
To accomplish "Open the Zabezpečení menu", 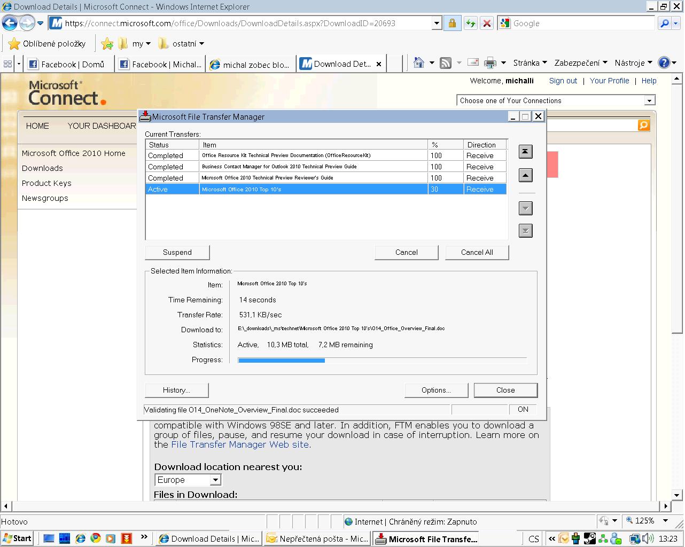I will pyautogui.click(x=581, y=62).
